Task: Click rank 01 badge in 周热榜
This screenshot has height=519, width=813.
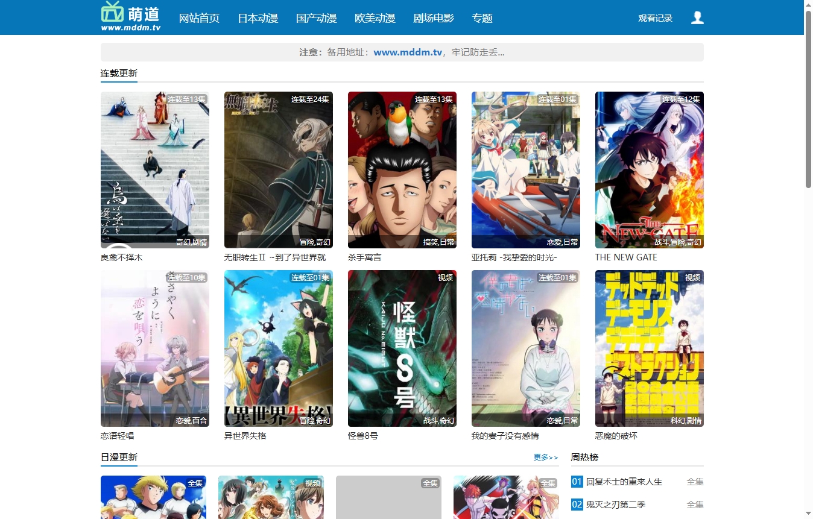Action: click(577, 482)
